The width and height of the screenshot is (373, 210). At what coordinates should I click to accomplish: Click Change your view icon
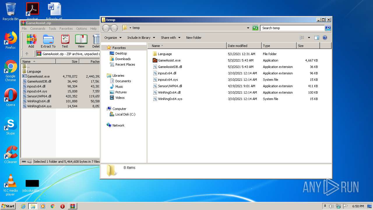[302, 38]
